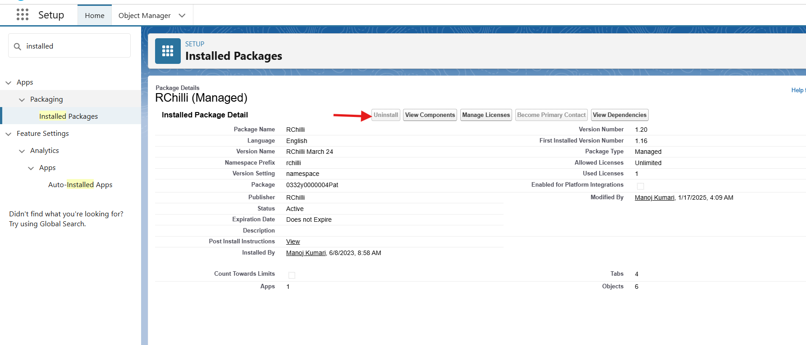Click the Installed Packages header icon
The image size is (806, 345).
168,51
